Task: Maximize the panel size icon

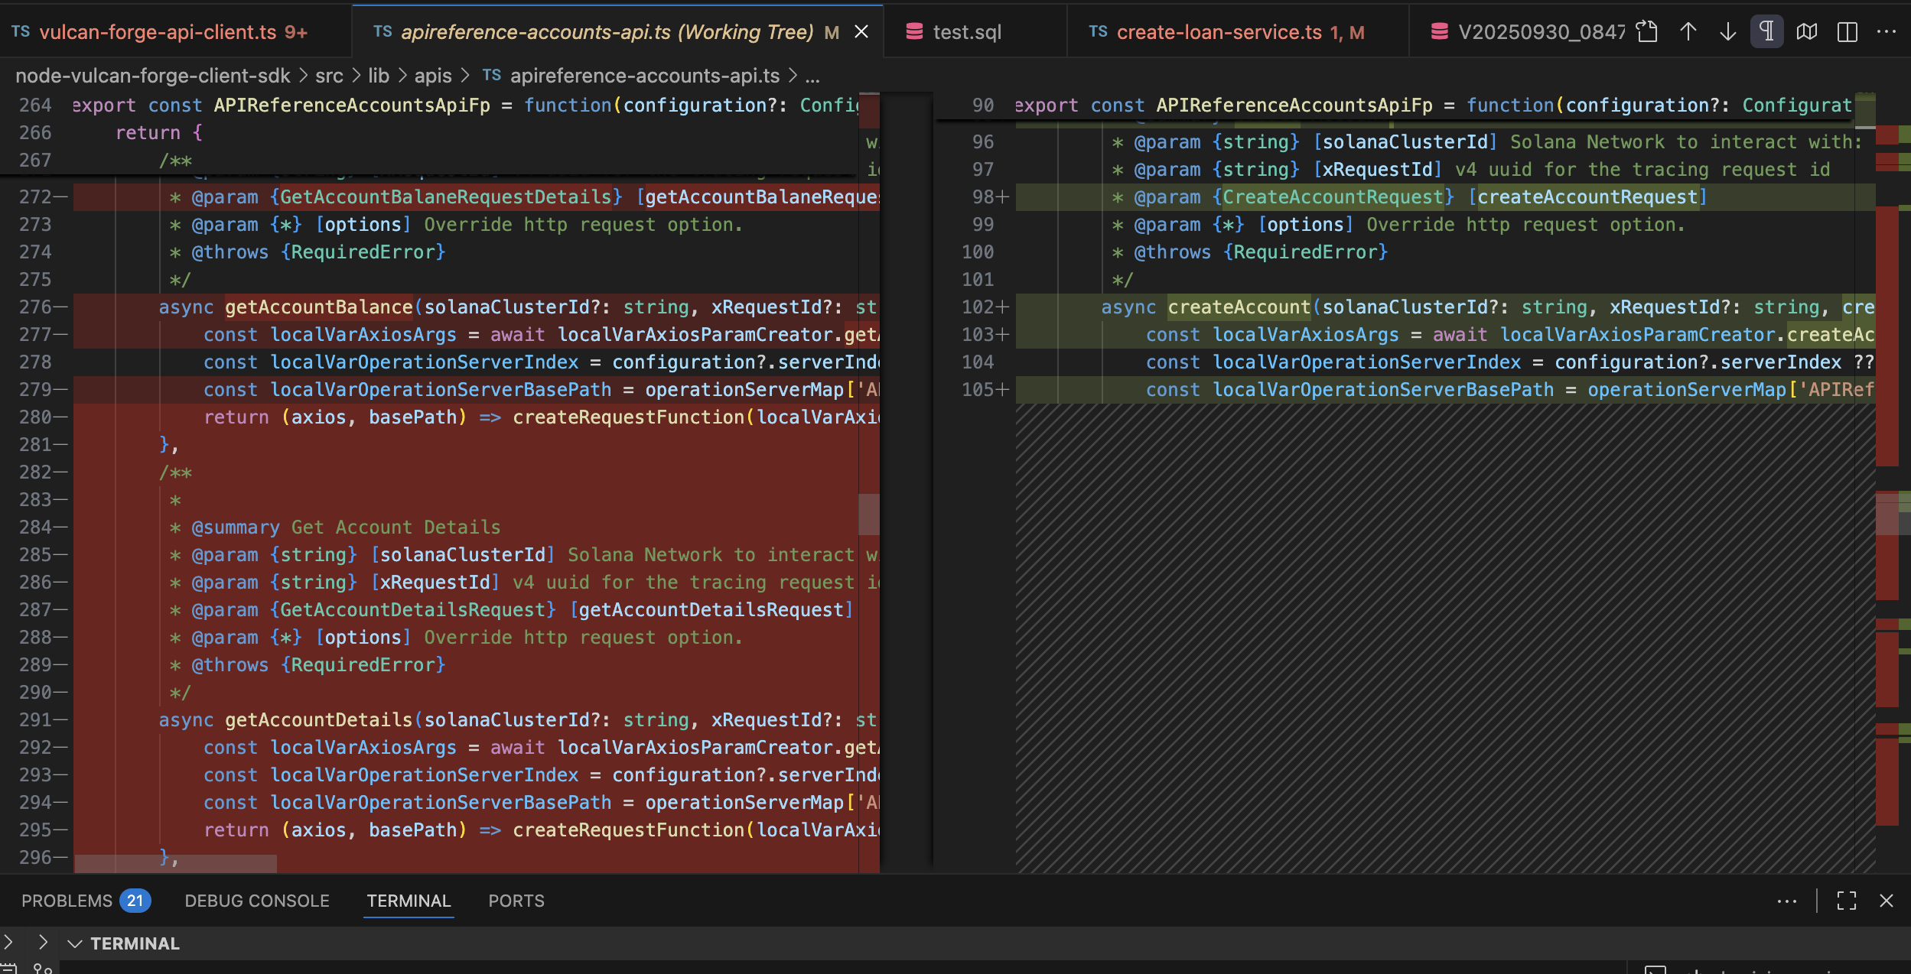Action: pos(1847,901)
